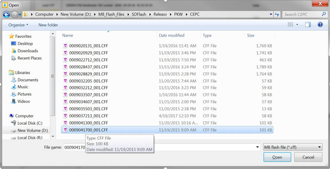This screenshot has height=169, width=330.
Task: Open the File name history dropdown arrow
Action: coord(258,147)
